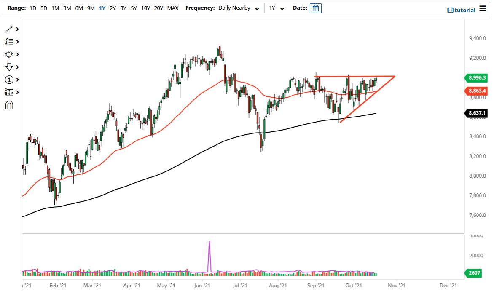Set range to 1D
This screenshot has height=291, width=494.
coord(33,8)
